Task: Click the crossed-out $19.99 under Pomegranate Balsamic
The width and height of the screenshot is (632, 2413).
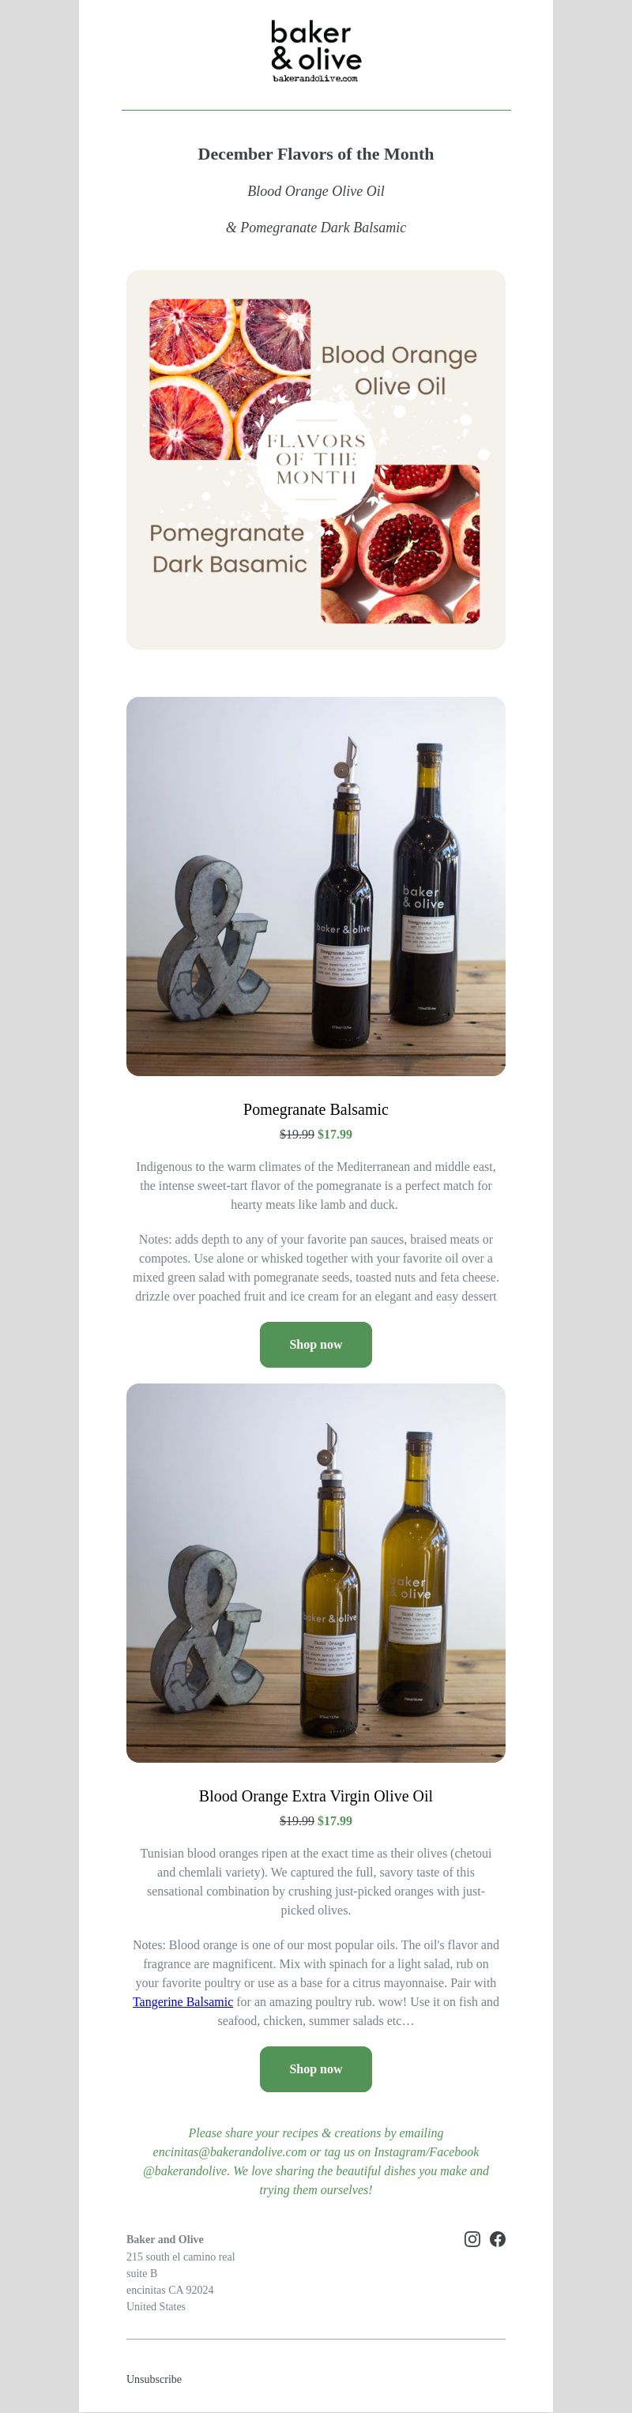Action: tap(297, 1135)
